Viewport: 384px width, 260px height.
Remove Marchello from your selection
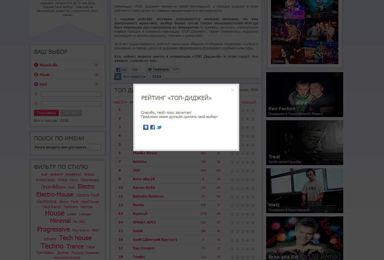pos(97,65)
